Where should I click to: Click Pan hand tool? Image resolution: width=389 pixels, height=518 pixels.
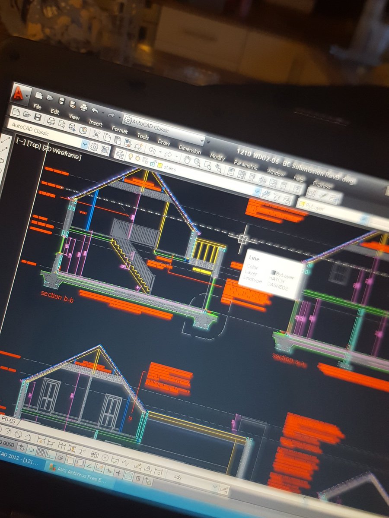(x=188, y=159)
